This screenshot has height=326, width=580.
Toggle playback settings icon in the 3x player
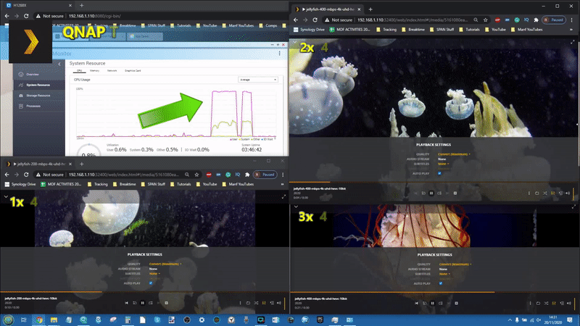554,303
